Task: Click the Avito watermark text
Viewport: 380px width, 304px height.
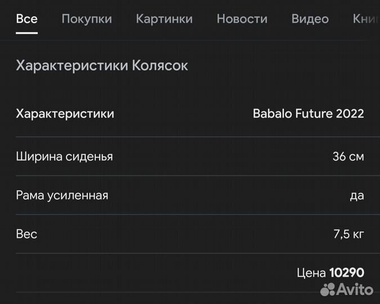Action: [355, 289]
